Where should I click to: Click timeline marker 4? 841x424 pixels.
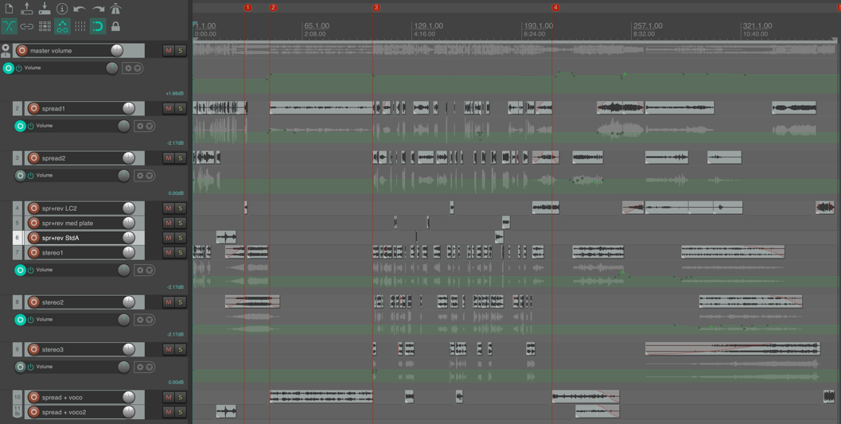[555, 8]
